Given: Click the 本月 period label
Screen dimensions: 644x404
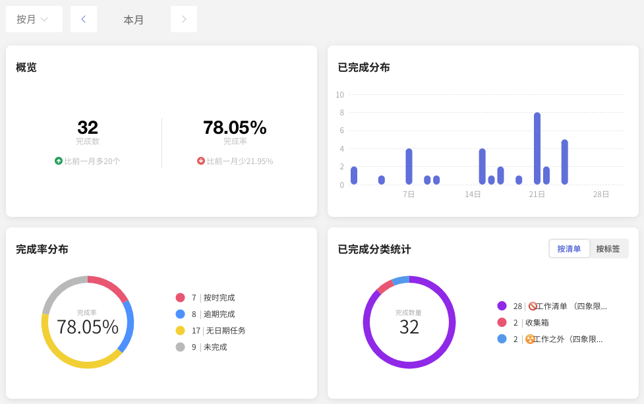Looking at the screenshot, I should (x=134, y=20).
